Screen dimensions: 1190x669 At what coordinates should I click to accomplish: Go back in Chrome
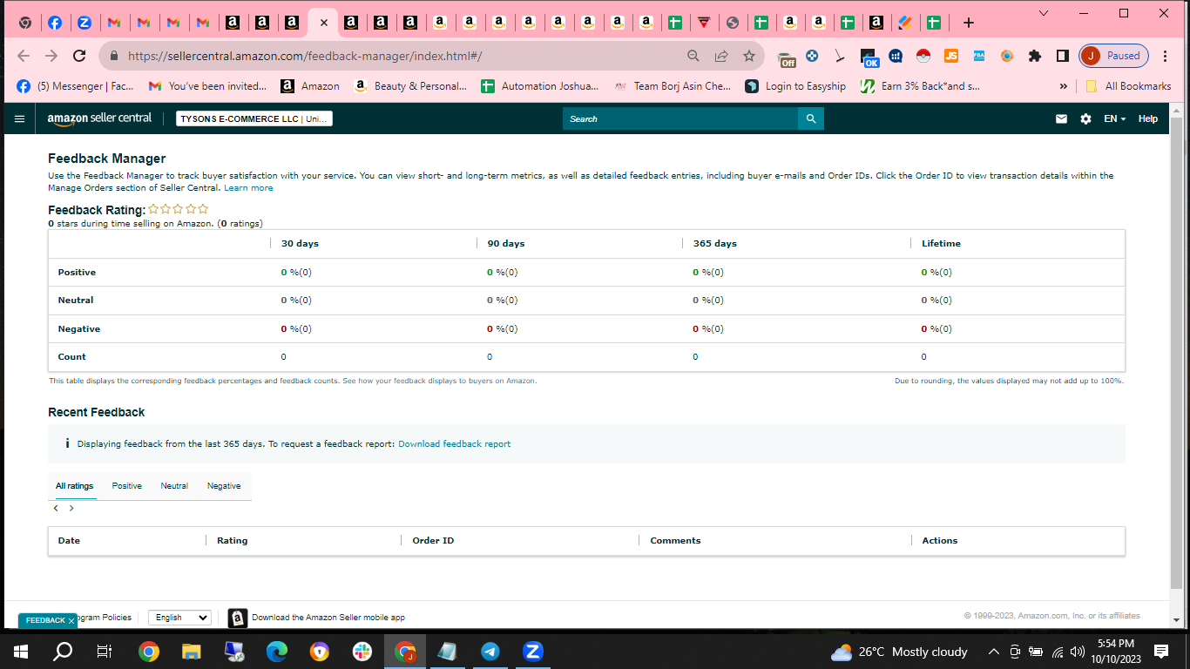pos(24,56)
